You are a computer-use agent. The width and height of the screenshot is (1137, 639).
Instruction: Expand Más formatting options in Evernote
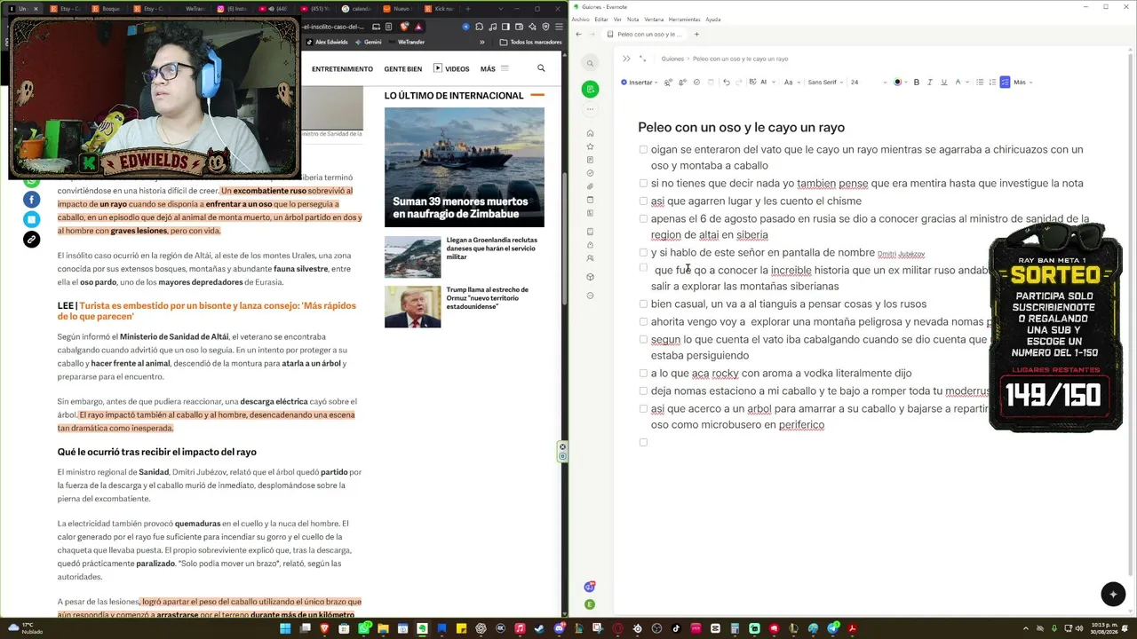coord(1023,82)
